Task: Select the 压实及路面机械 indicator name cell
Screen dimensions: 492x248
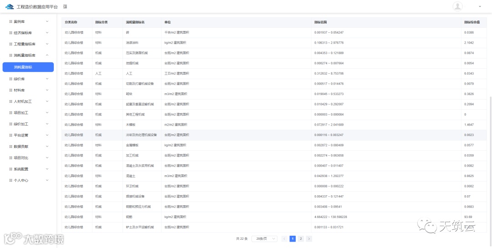Action: (142, 53)
